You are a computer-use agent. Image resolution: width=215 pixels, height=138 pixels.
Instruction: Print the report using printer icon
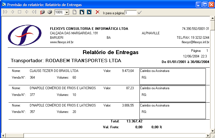pos(50,12)
